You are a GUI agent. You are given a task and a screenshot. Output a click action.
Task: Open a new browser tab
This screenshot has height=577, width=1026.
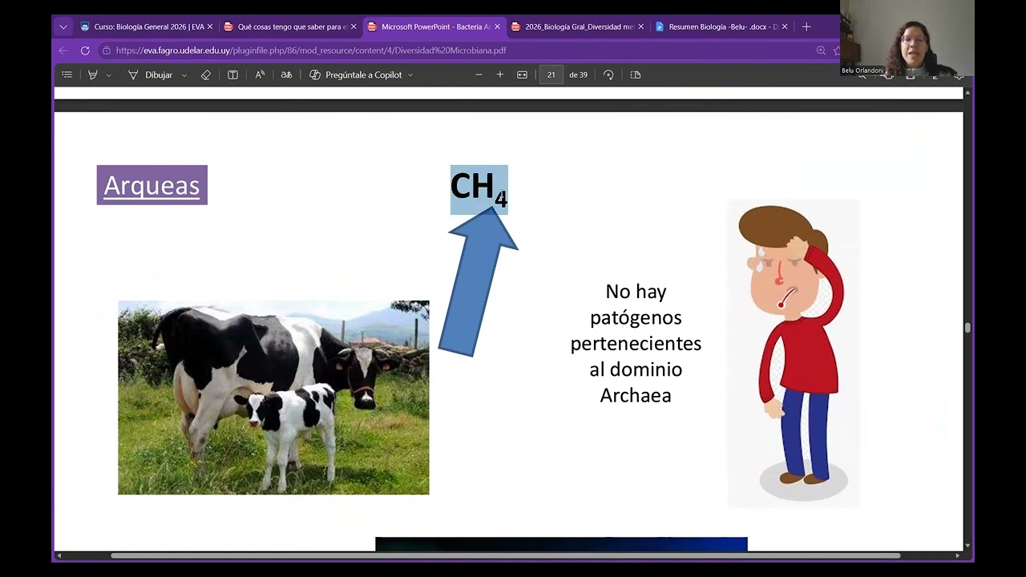[806, 26]
